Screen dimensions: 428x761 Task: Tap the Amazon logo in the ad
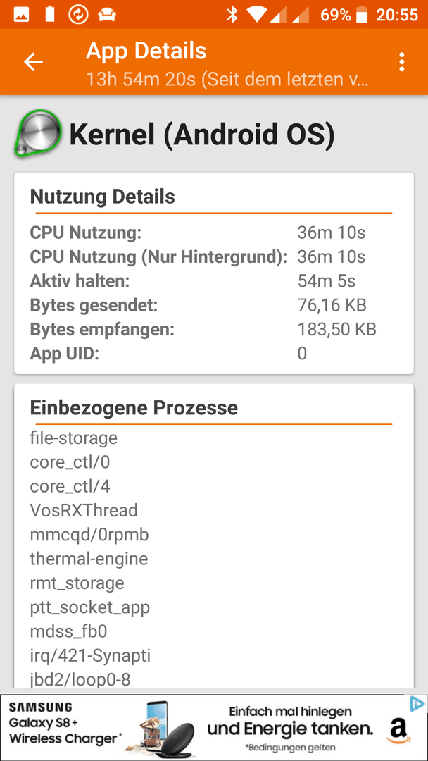pos(398,730)
